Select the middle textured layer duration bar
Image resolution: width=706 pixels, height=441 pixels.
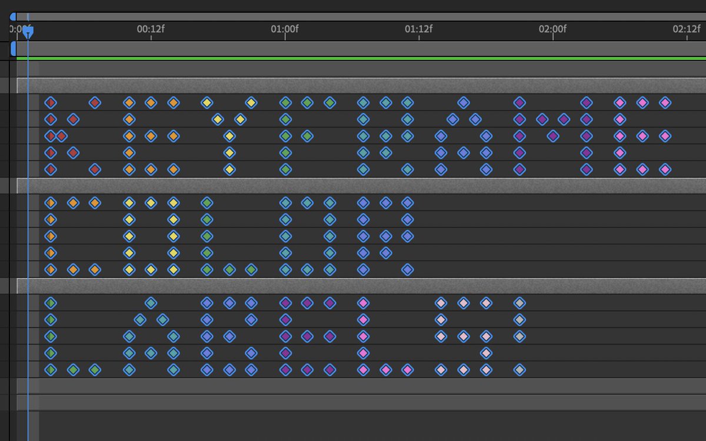[361, 186]
